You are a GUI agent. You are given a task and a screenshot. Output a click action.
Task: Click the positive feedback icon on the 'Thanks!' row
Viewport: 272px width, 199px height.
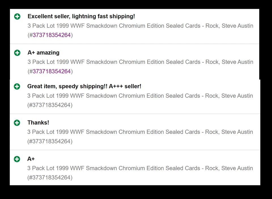17,123
